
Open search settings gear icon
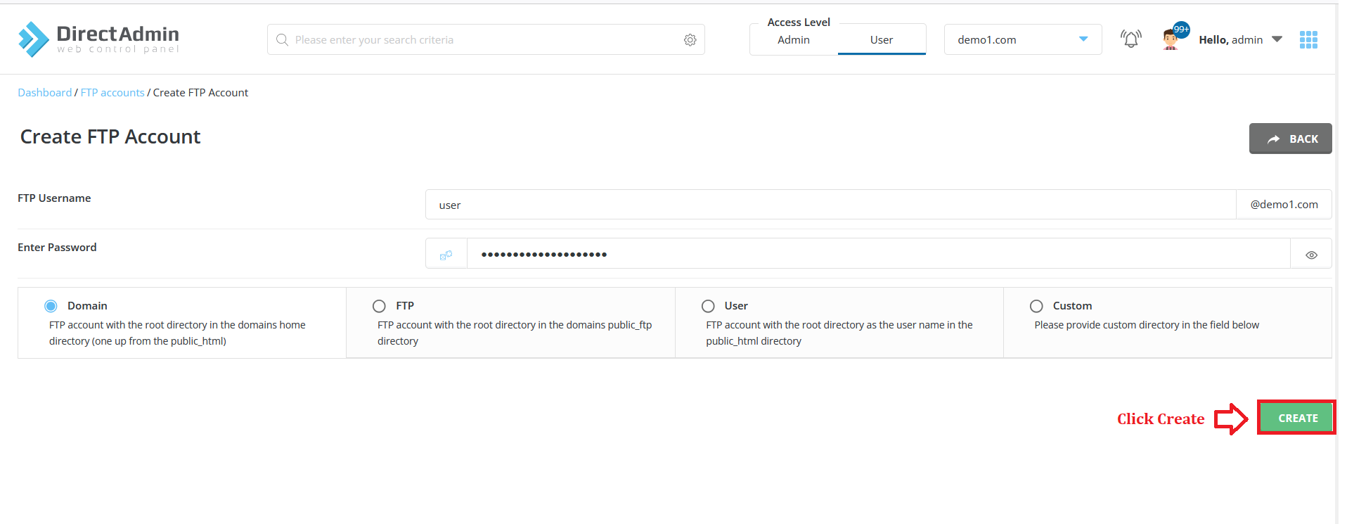(x=690, y=40)
